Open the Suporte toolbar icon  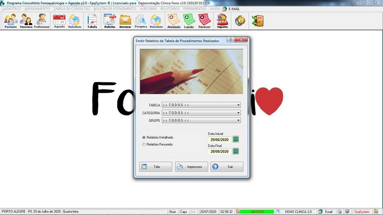[x=222, y=21]
